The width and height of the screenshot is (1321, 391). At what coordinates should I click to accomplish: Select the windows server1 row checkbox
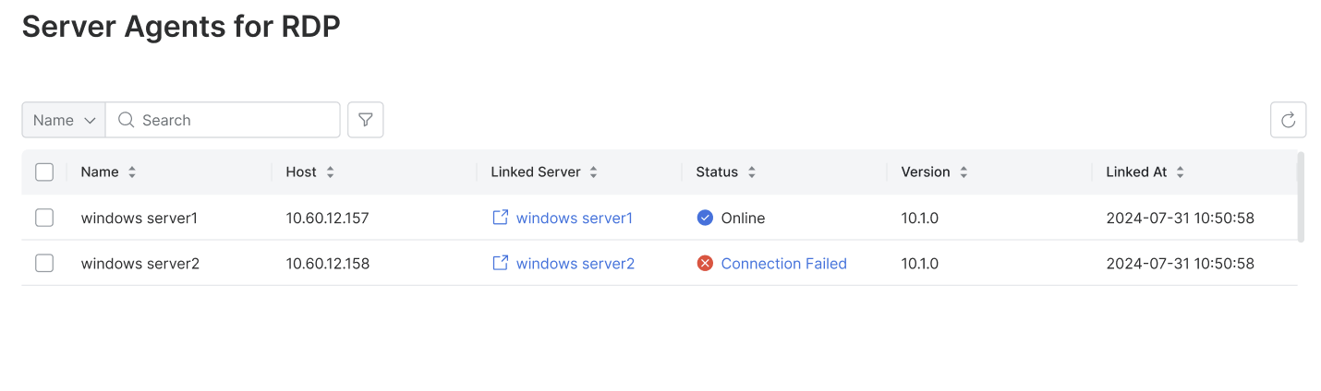(44, 219)
